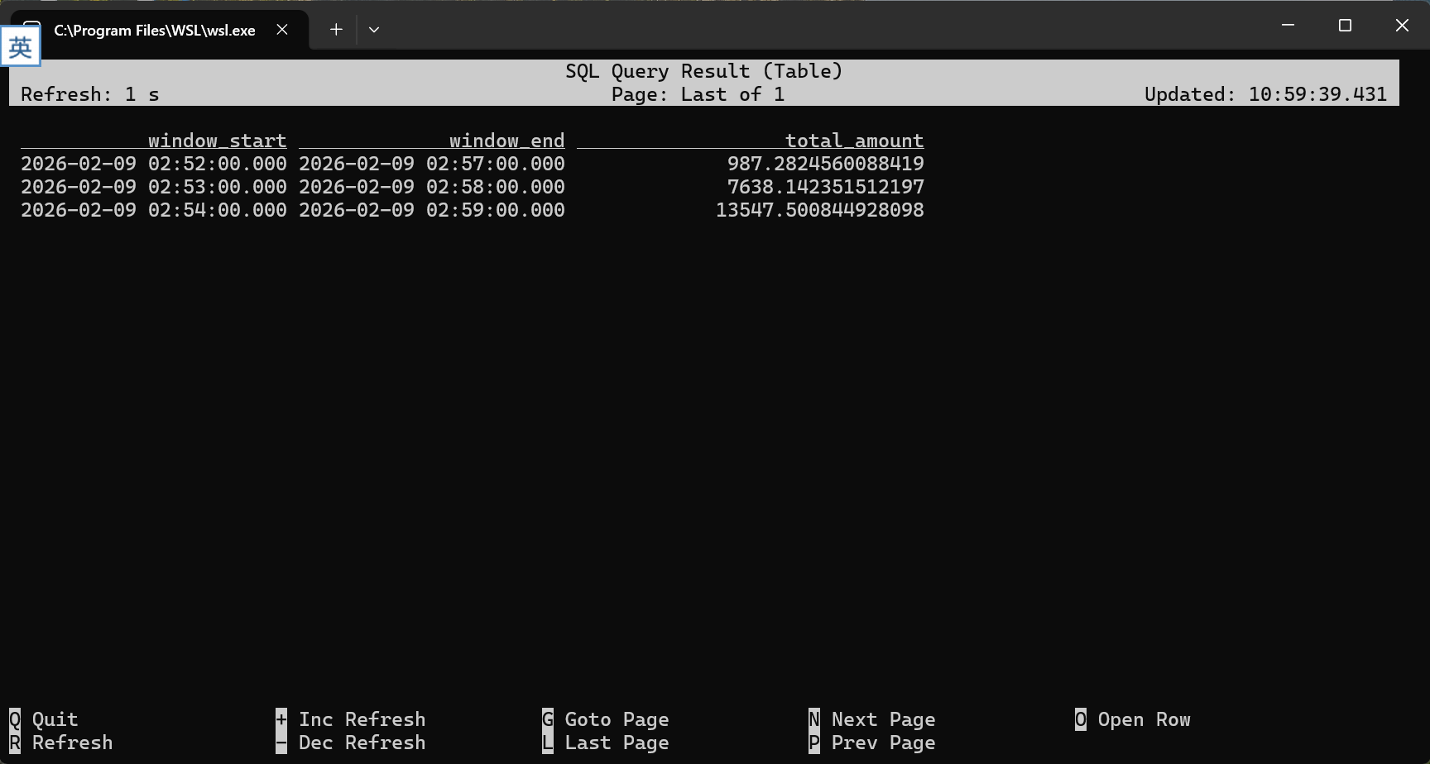Click the Inc Refresh plus key
The image size is (1430, 764).
tap(281, 719)
